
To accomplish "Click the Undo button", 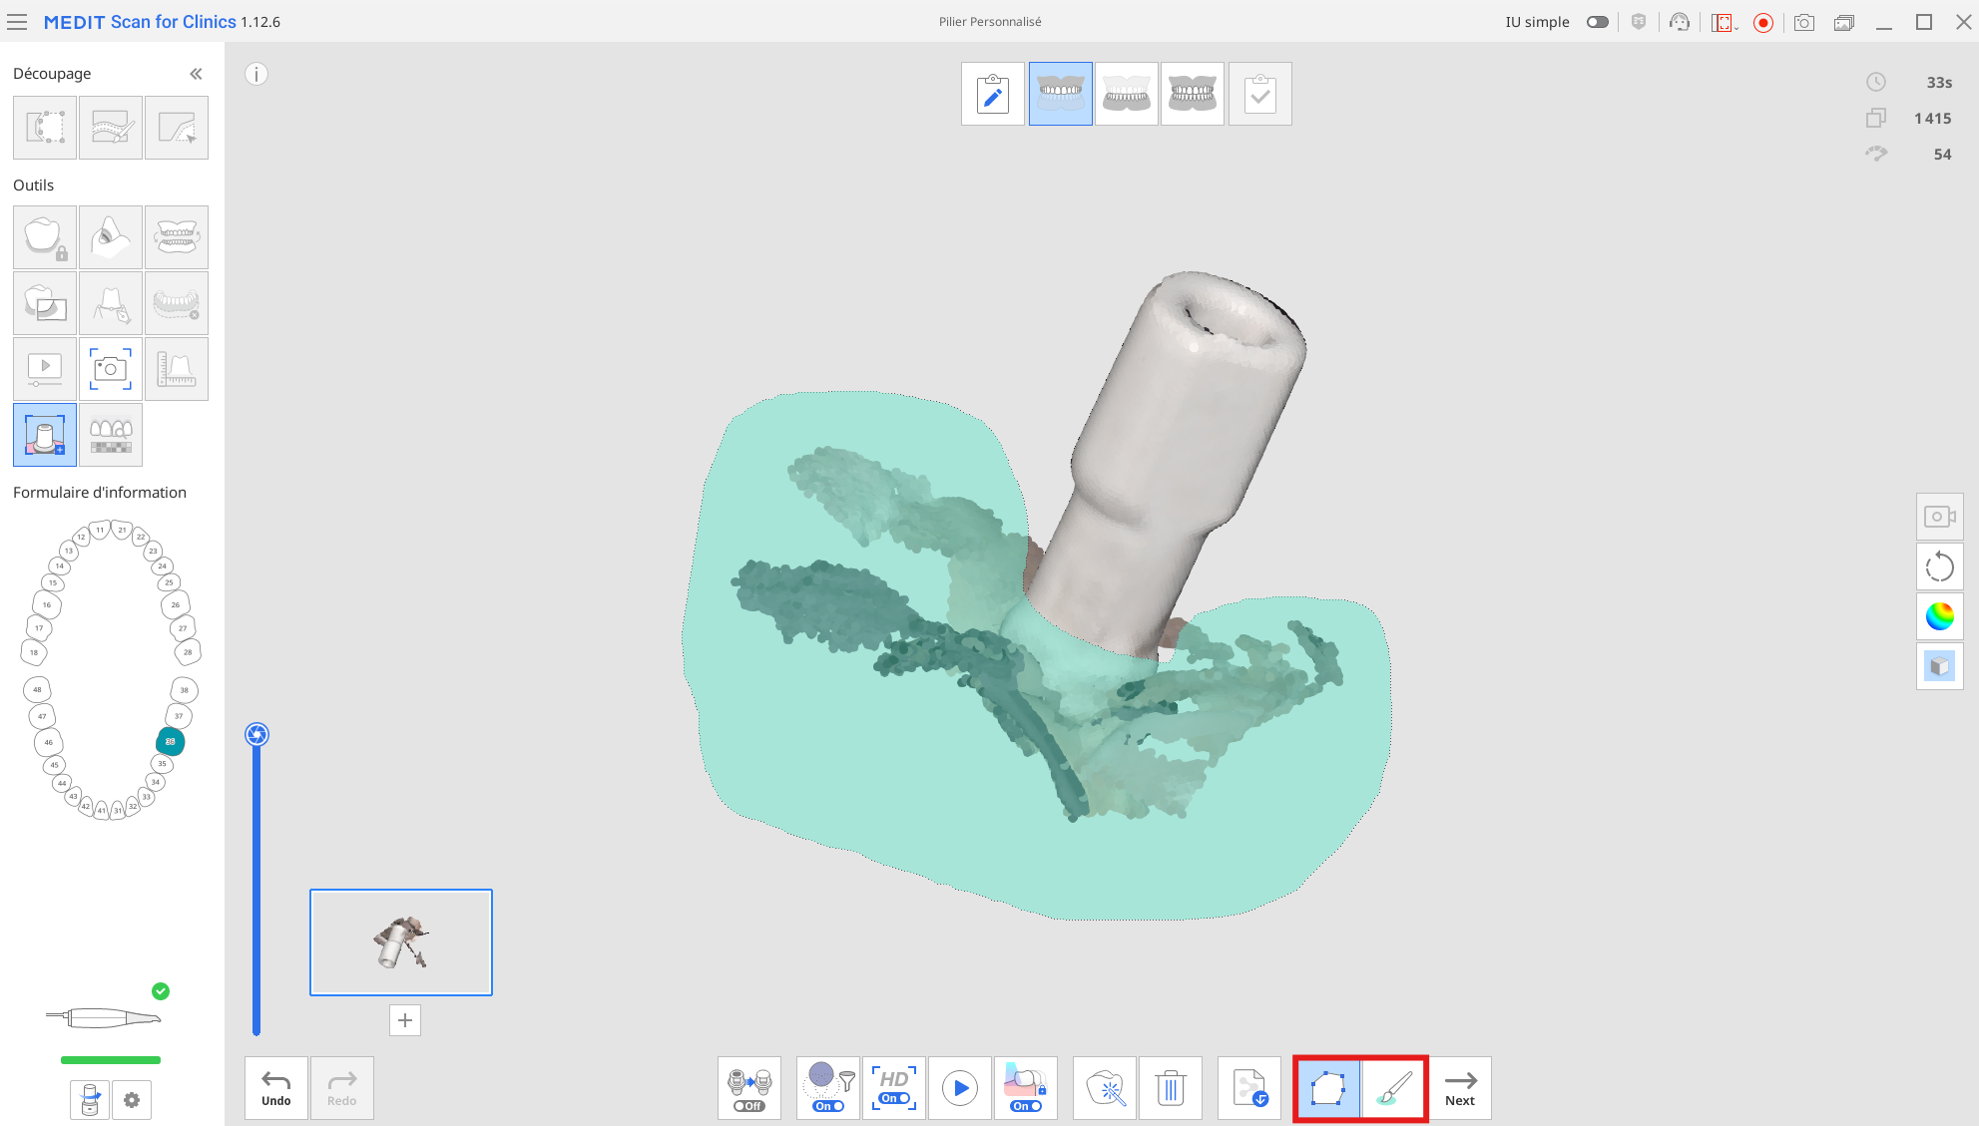I will 276,1088.
